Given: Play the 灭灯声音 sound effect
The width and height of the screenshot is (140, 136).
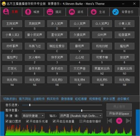Looking at the screenshot, I should tap(80, 69).
